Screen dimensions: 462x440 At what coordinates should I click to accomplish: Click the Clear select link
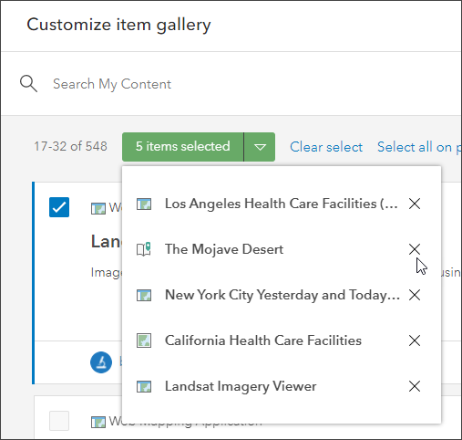[326, 147]
